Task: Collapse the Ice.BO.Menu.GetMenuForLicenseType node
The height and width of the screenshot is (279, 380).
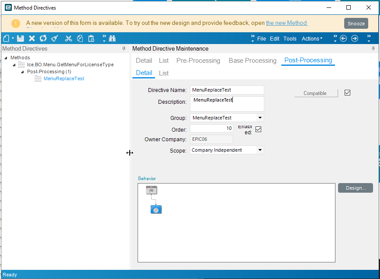Action: tap(14, 65)
